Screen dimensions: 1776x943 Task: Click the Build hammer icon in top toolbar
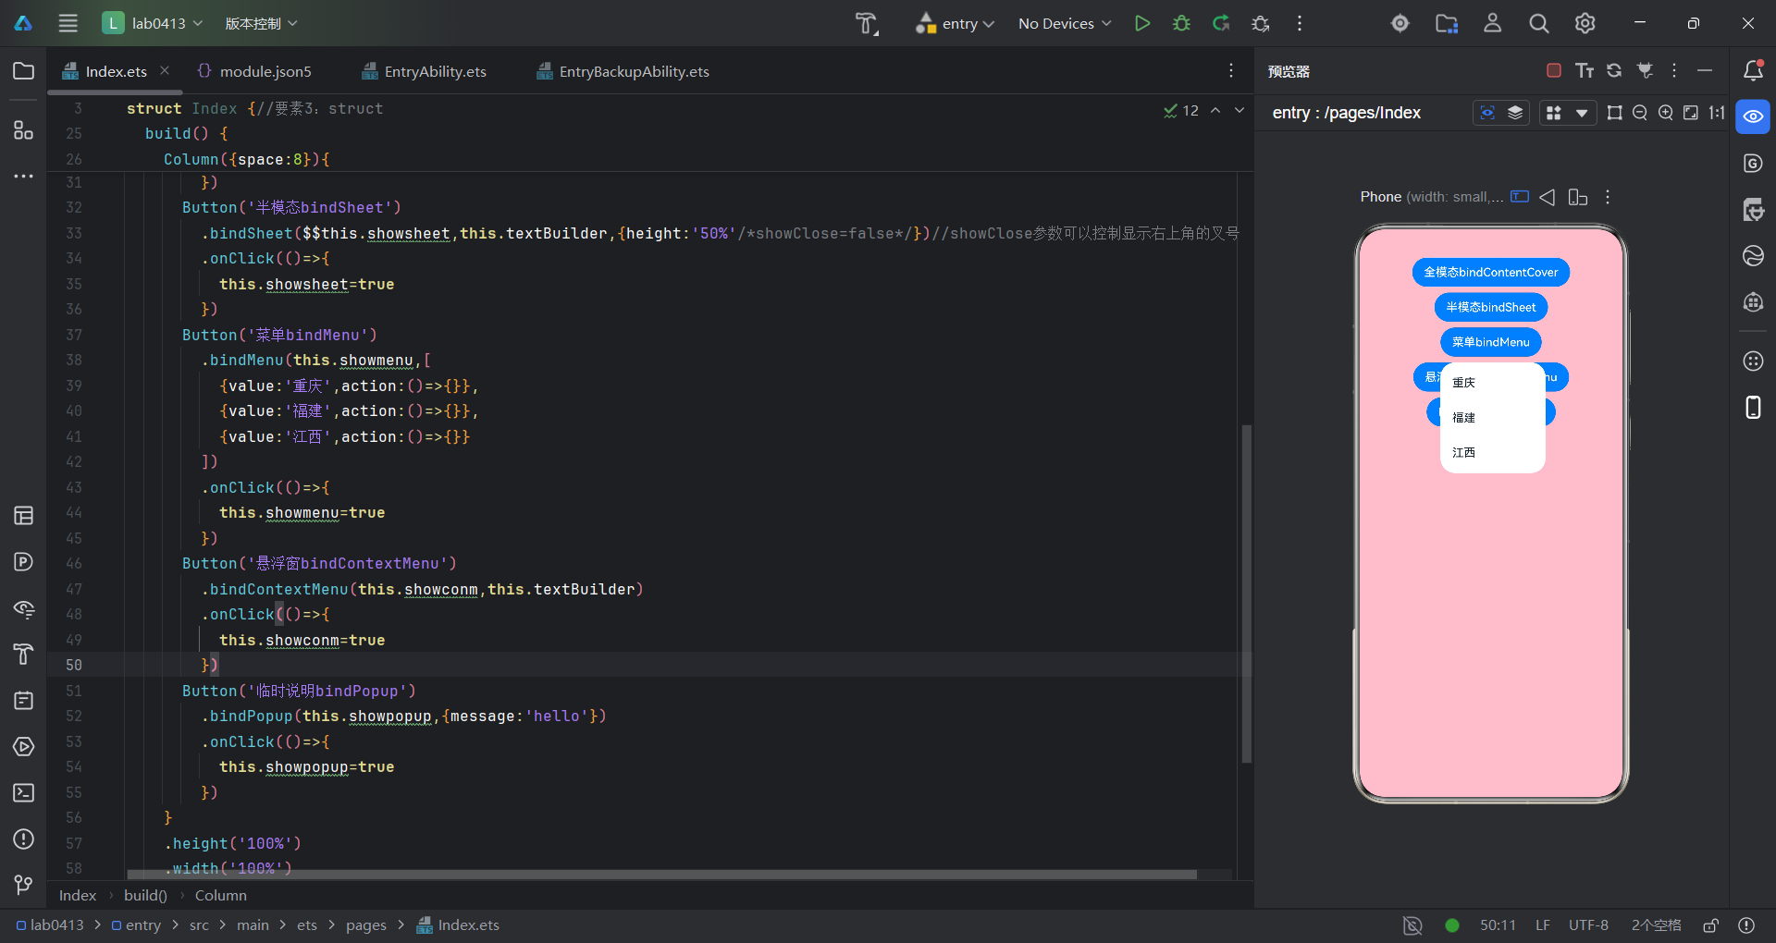tap(867, 23)
